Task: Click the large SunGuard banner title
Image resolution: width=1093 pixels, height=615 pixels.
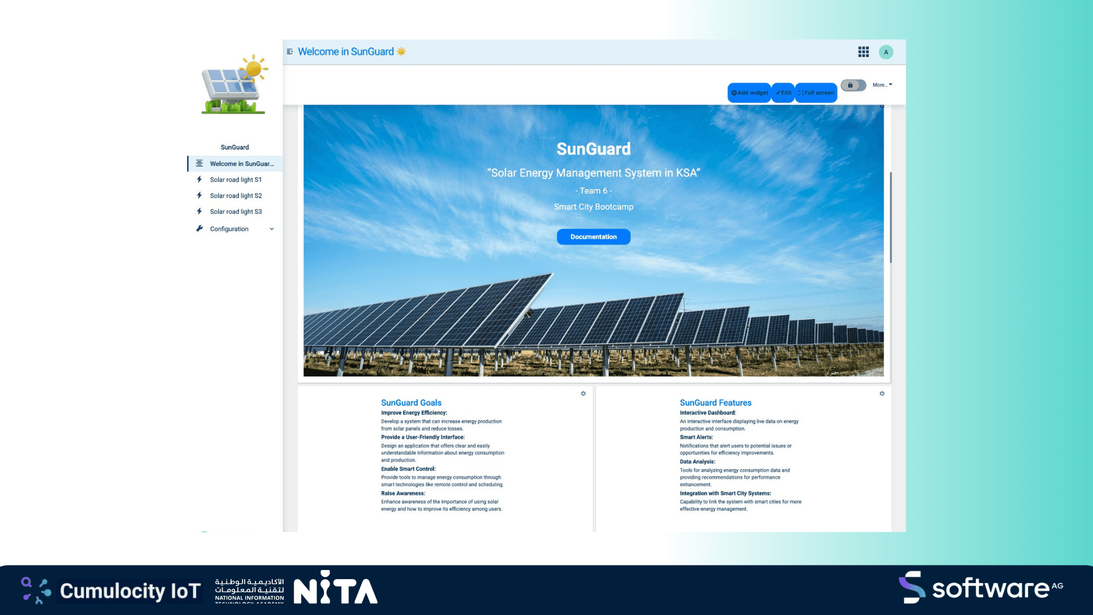Action: pos(593,149)
